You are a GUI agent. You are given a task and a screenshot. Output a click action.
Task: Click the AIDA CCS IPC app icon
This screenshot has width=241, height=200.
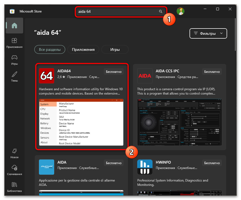pos(145,76)
